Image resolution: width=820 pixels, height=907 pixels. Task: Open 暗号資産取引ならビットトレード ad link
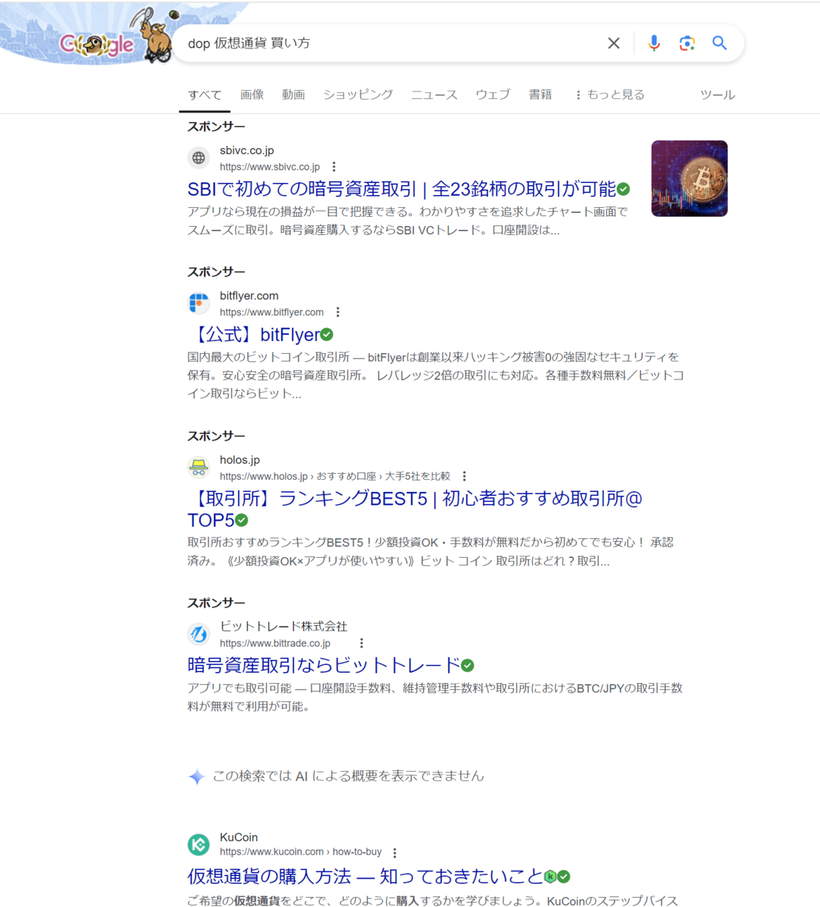tap(323, 665)
